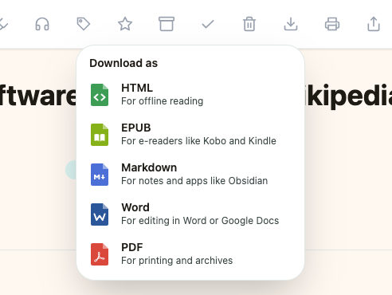The width and height of the screenshot is (392, 295).
Task: Download the article as PDF
Action: pyautogui.click(x=190, y=254)
